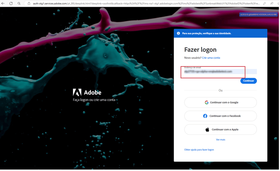Open 'Obter ajuda para fazer logon' link
Screen dimensions: 280x171
tap(199, 150)
